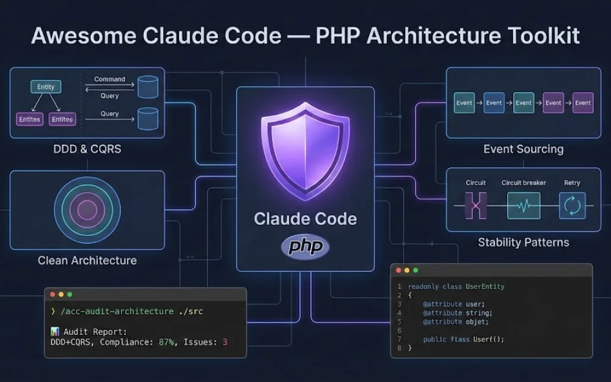This screenshot has height=382, width=611.
Task: Click the teal Entity box
Action: pyautogui.click(x=46, y=87)
